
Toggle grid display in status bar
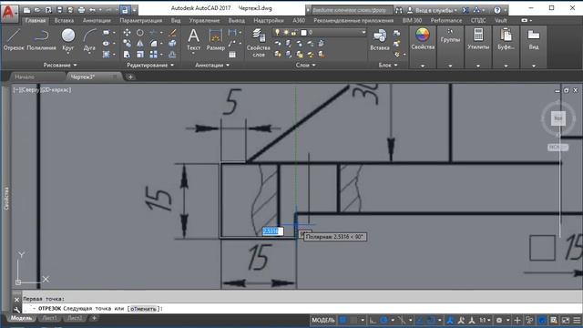(x=343, y=320)
